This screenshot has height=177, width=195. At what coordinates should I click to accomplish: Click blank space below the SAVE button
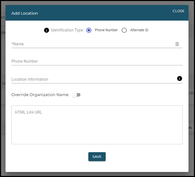click(97, 167)
